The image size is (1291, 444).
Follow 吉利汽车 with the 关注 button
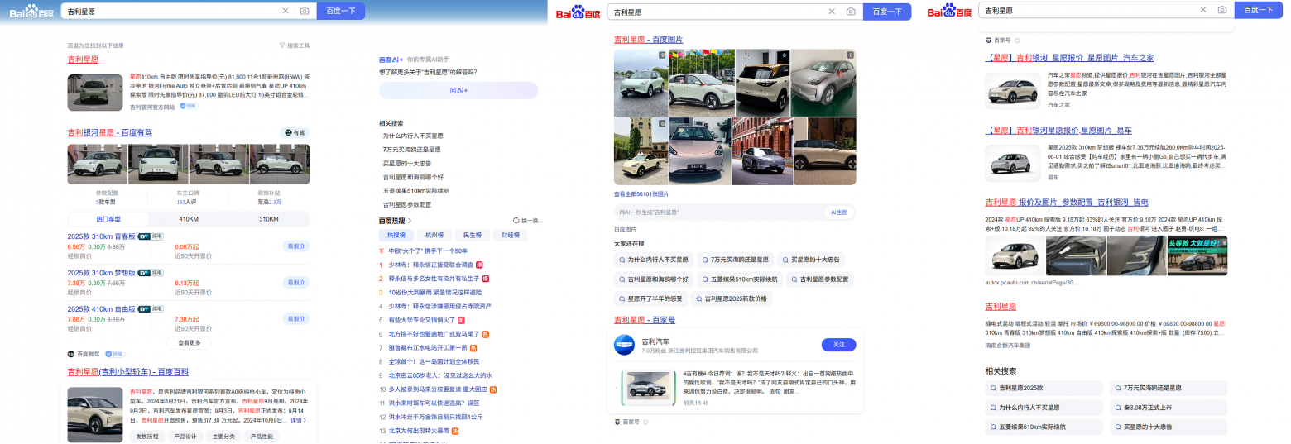[x=838, y=345]
